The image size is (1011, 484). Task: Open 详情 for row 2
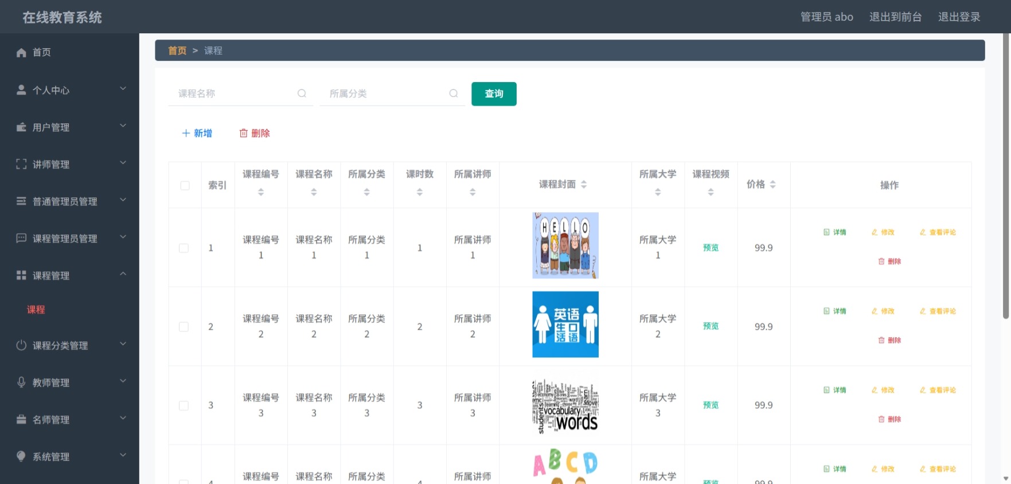[x=834, y=311]
